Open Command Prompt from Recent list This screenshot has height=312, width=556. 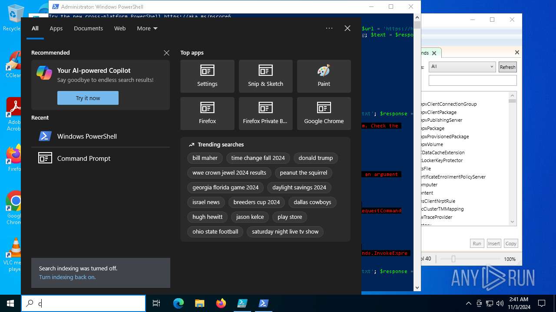(x=100, y=158)
